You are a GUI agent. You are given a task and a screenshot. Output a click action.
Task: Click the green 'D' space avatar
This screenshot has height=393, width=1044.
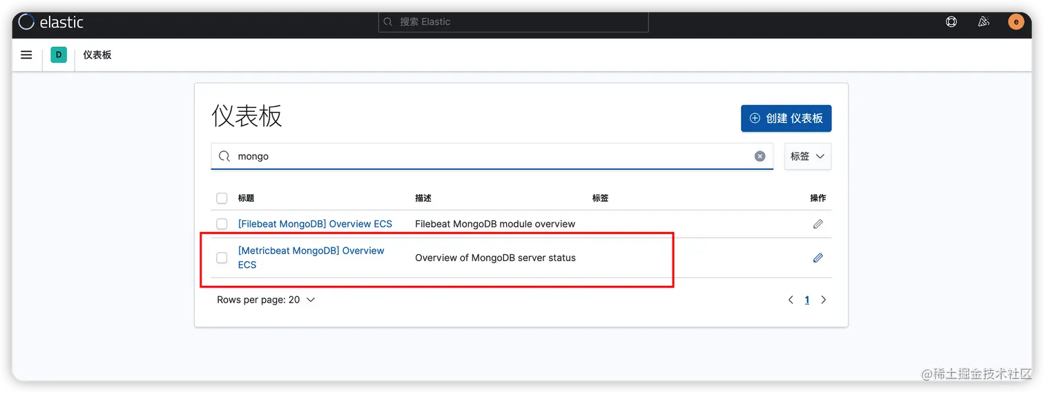(59, 55)
